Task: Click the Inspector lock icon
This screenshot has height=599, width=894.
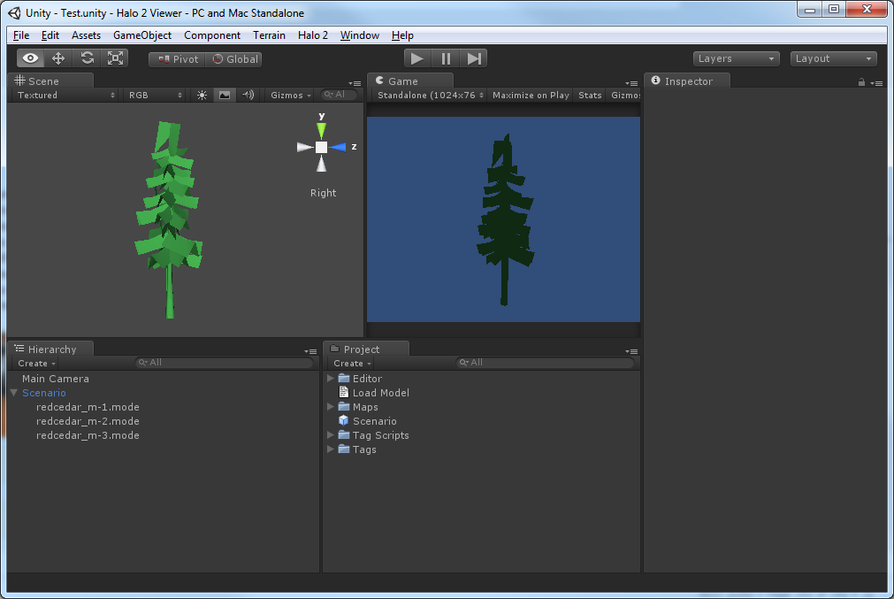Action: pos(861,82)
